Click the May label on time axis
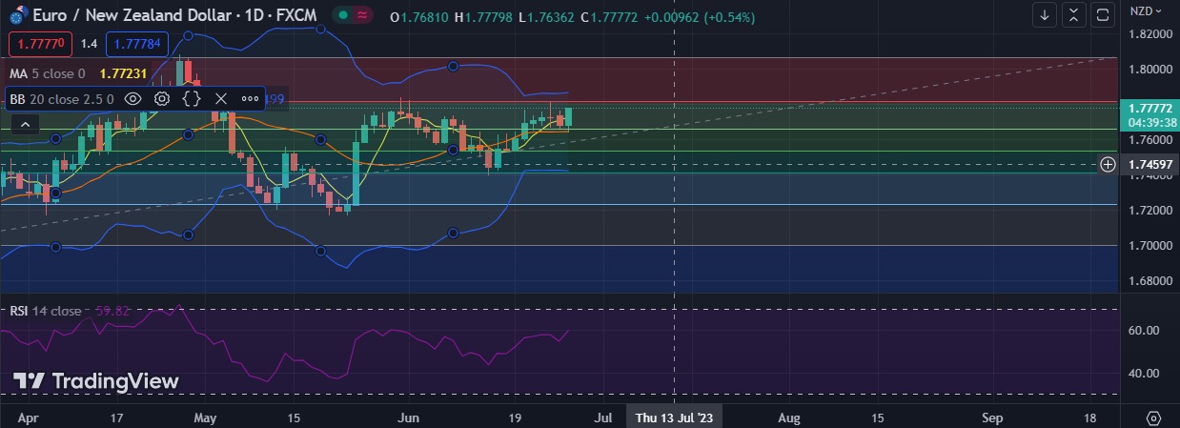 coord(206,418)
